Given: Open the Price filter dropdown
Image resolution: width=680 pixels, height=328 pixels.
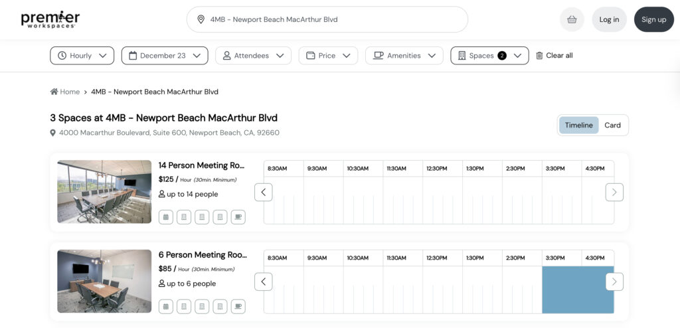Looking at the screenshot, I should tap(327, 56).
